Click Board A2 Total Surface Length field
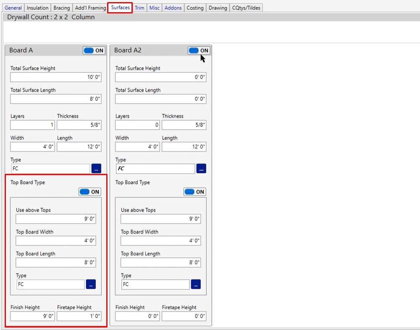The width and height of the screenshot is (420, 330). pos(160,99)
